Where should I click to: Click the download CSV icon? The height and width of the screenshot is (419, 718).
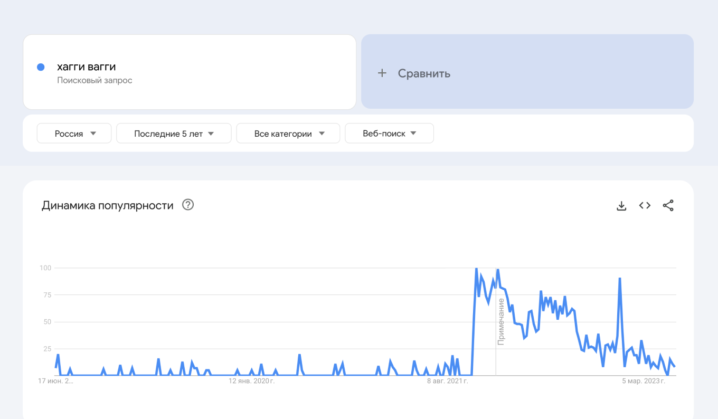tap(621, 206)
